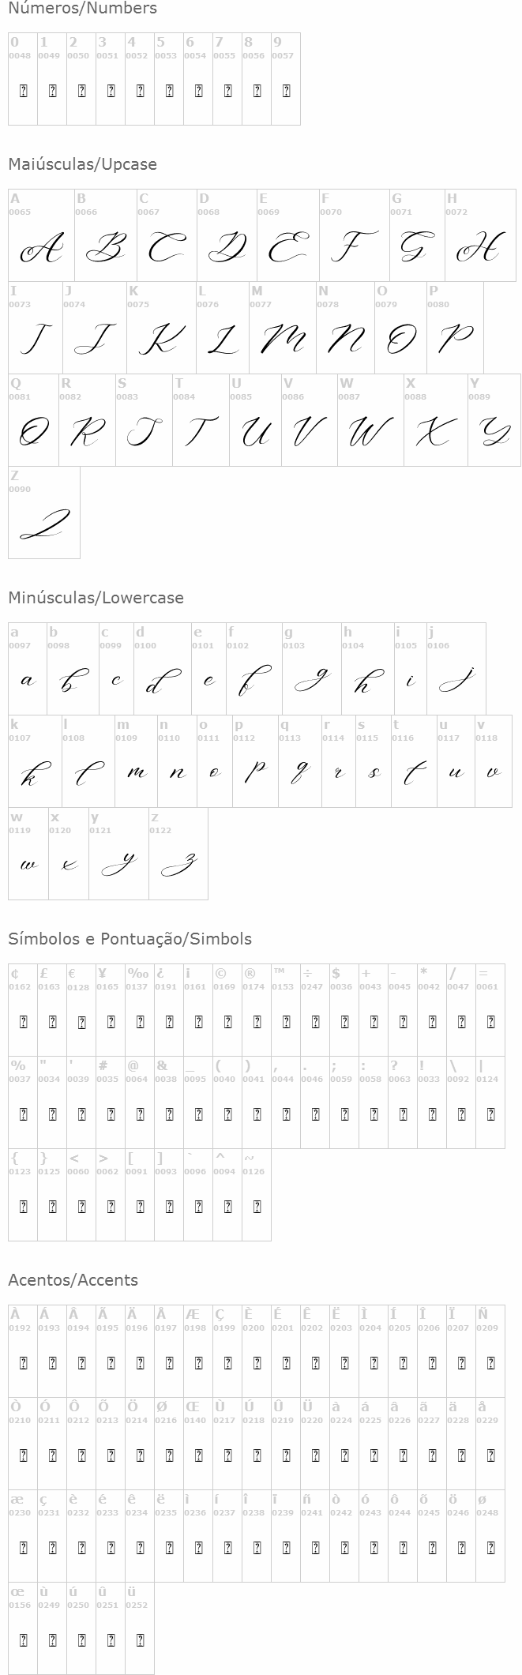The width and height of the screenshot is (522, 1675).
Task: Click the lowercase d glyph preview
Action: [x=162, y=681]
